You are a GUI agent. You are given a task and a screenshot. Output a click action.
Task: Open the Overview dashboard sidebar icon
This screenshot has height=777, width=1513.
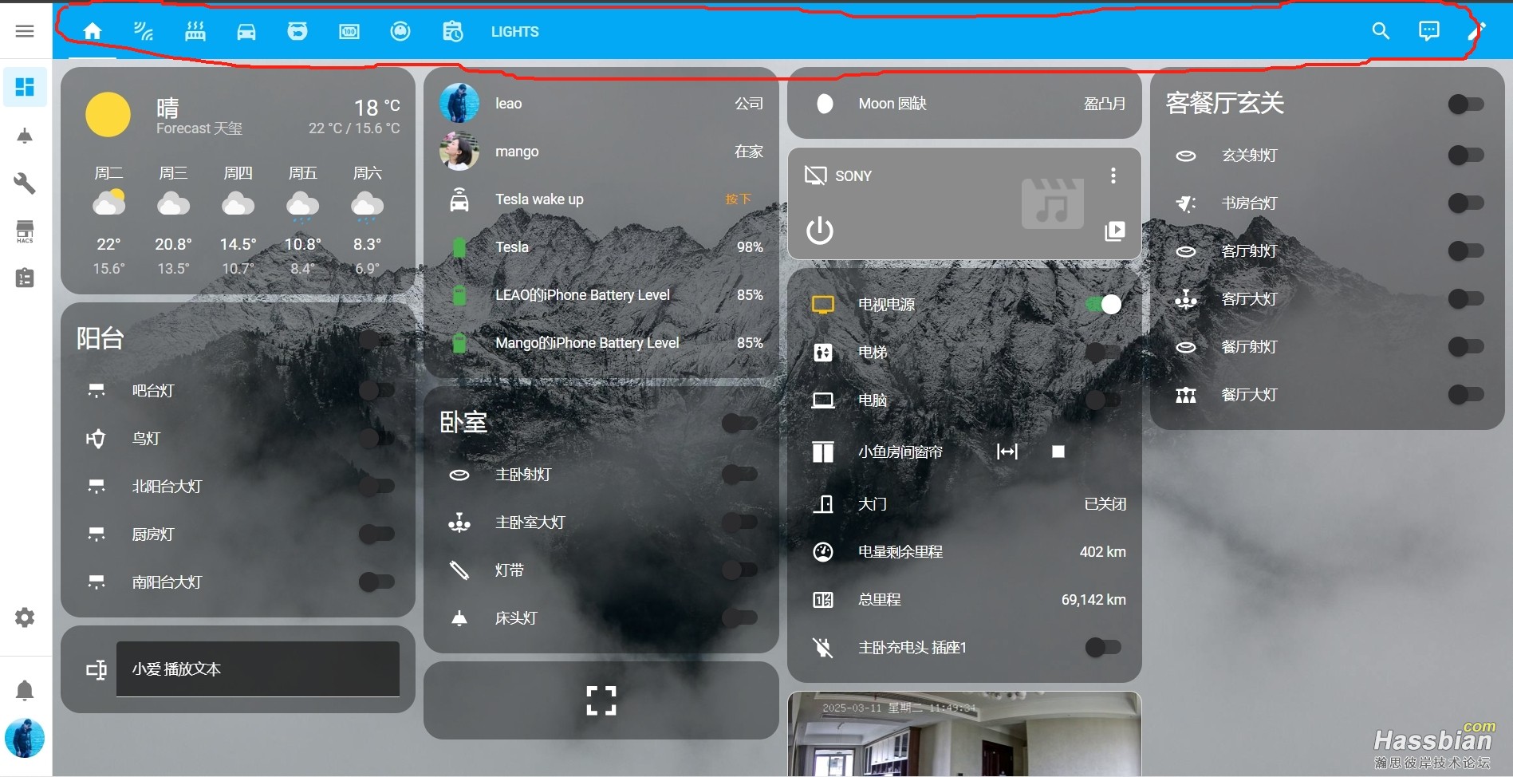(25, 87)
